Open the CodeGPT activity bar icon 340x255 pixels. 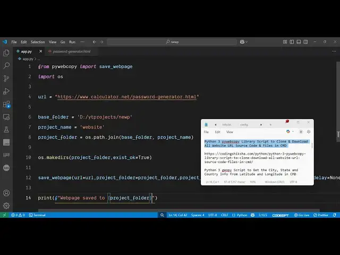6,155
